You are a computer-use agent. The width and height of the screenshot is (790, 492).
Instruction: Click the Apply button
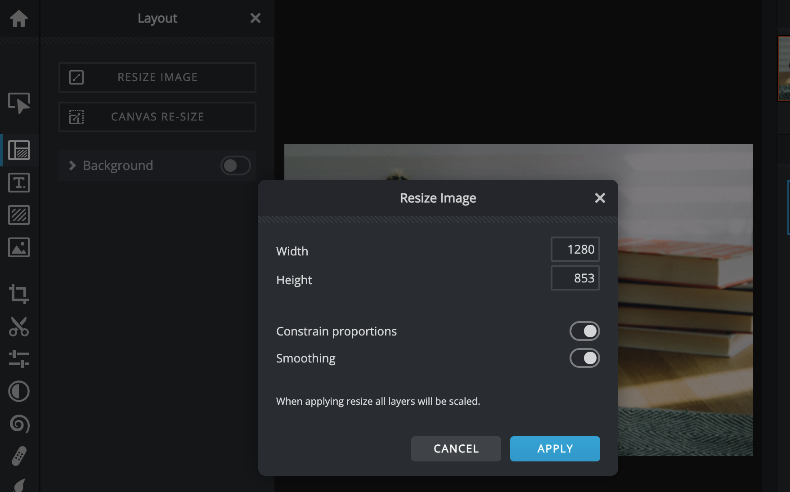[555, 449]
